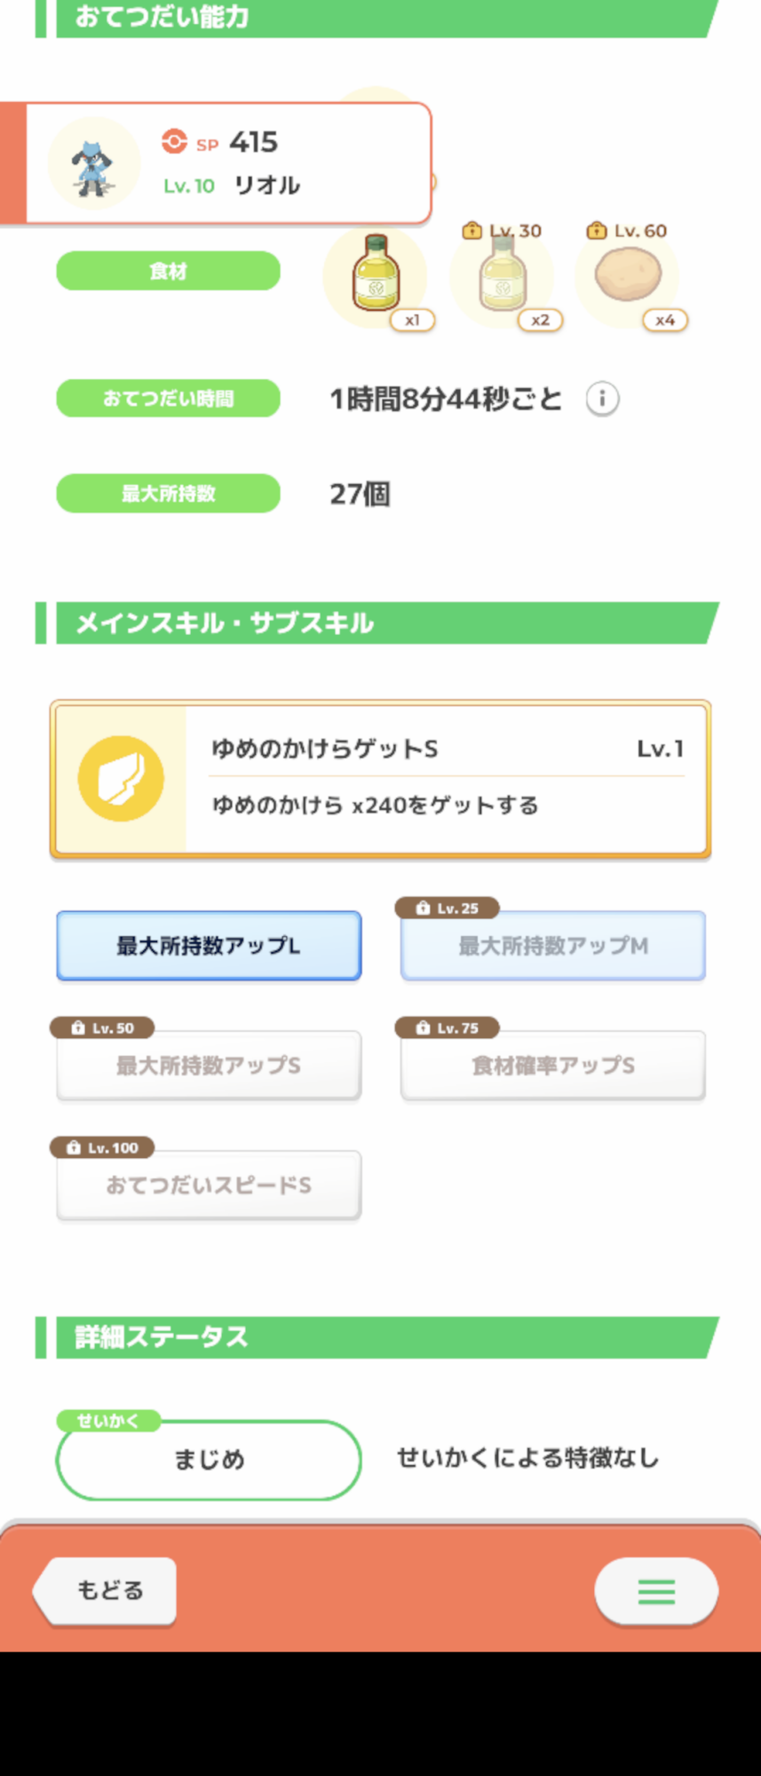Tap locked 最大所持数アップM sub skill

tap(553, 946)
